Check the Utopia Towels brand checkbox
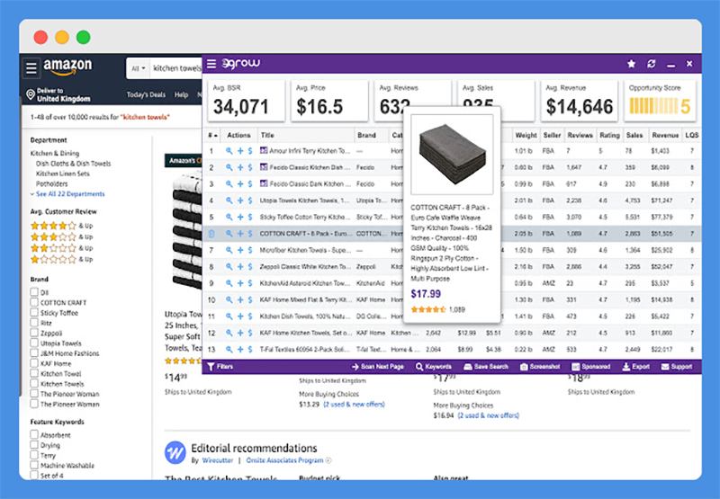 [x=34, y=343]
